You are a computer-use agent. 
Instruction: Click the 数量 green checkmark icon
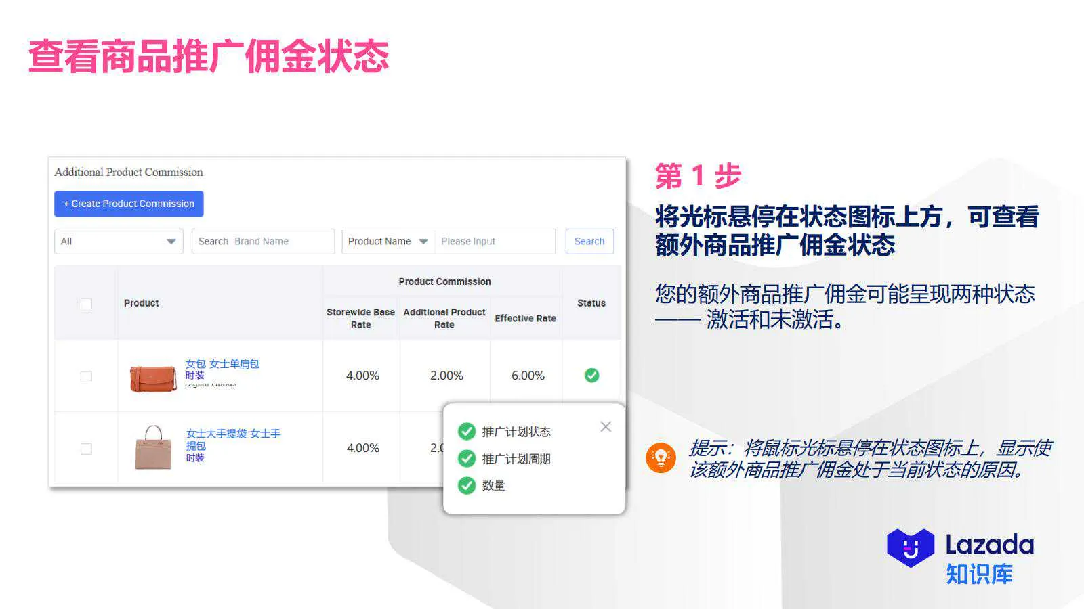pos(467,485)
